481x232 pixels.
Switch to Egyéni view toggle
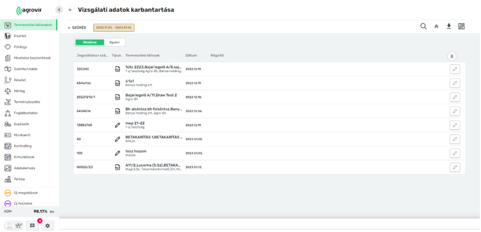114,42
